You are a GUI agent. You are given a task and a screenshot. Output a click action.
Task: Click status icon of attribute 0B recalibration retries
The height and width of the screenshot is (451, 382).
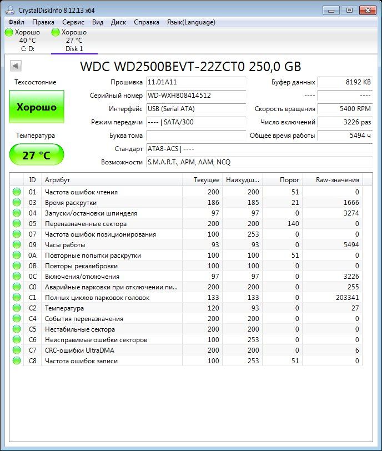17,265
